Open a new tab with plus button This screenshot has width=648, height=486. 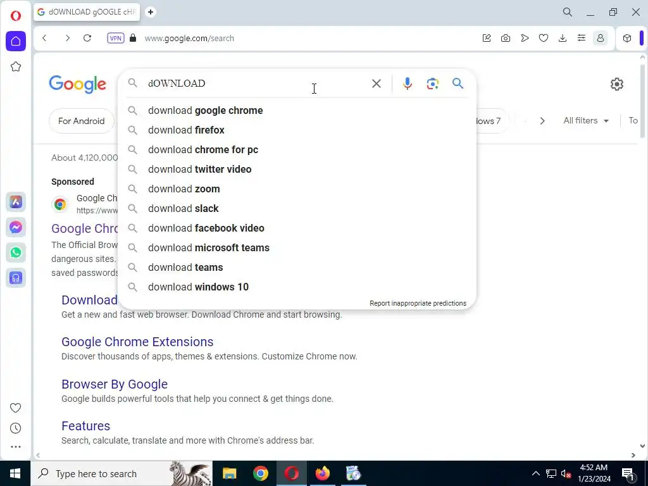(151, 12)
